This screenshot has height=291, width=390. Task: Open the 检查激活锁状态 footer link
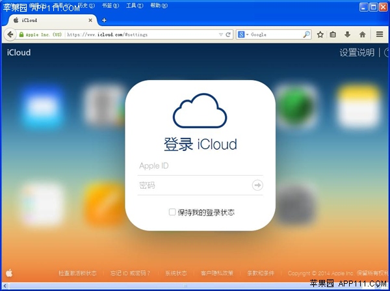coord(77,273)
